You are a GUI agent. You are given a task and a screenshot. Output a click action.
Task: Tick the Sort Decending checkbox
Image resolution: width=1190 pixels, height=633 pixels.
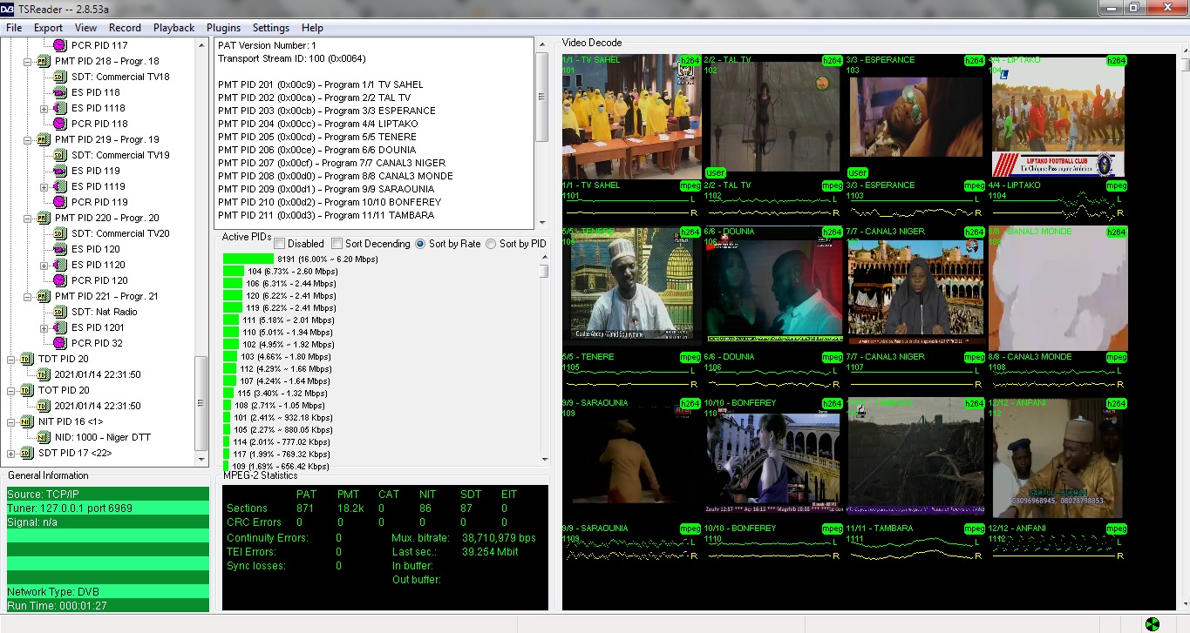[x=337, y=244]
